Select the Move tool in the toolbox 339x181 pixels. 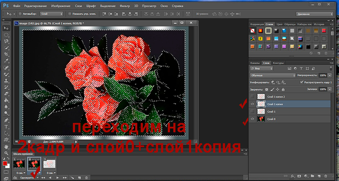click(6, 28)
